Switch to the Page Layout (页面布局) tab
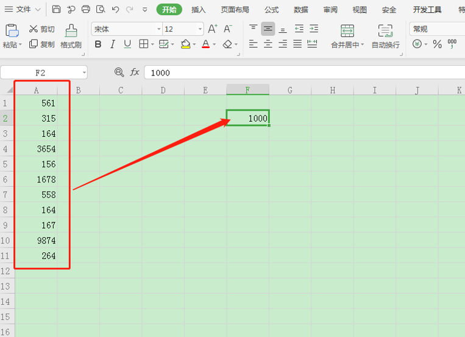Viewport: 465px width, 337px height. [235, 10]
